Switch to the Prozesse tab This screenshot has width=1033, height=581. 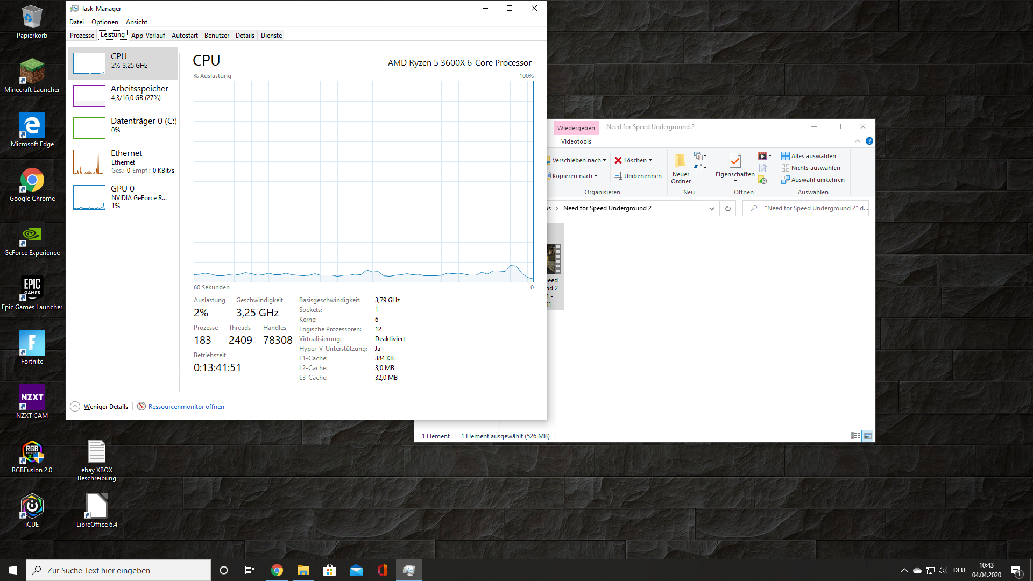point(82,36)
